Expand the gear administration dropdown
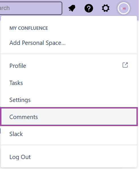 pyautogui.click(x=106, y=8)
